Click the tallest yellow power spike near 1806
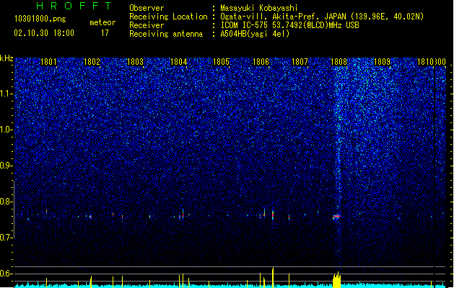 273,277
